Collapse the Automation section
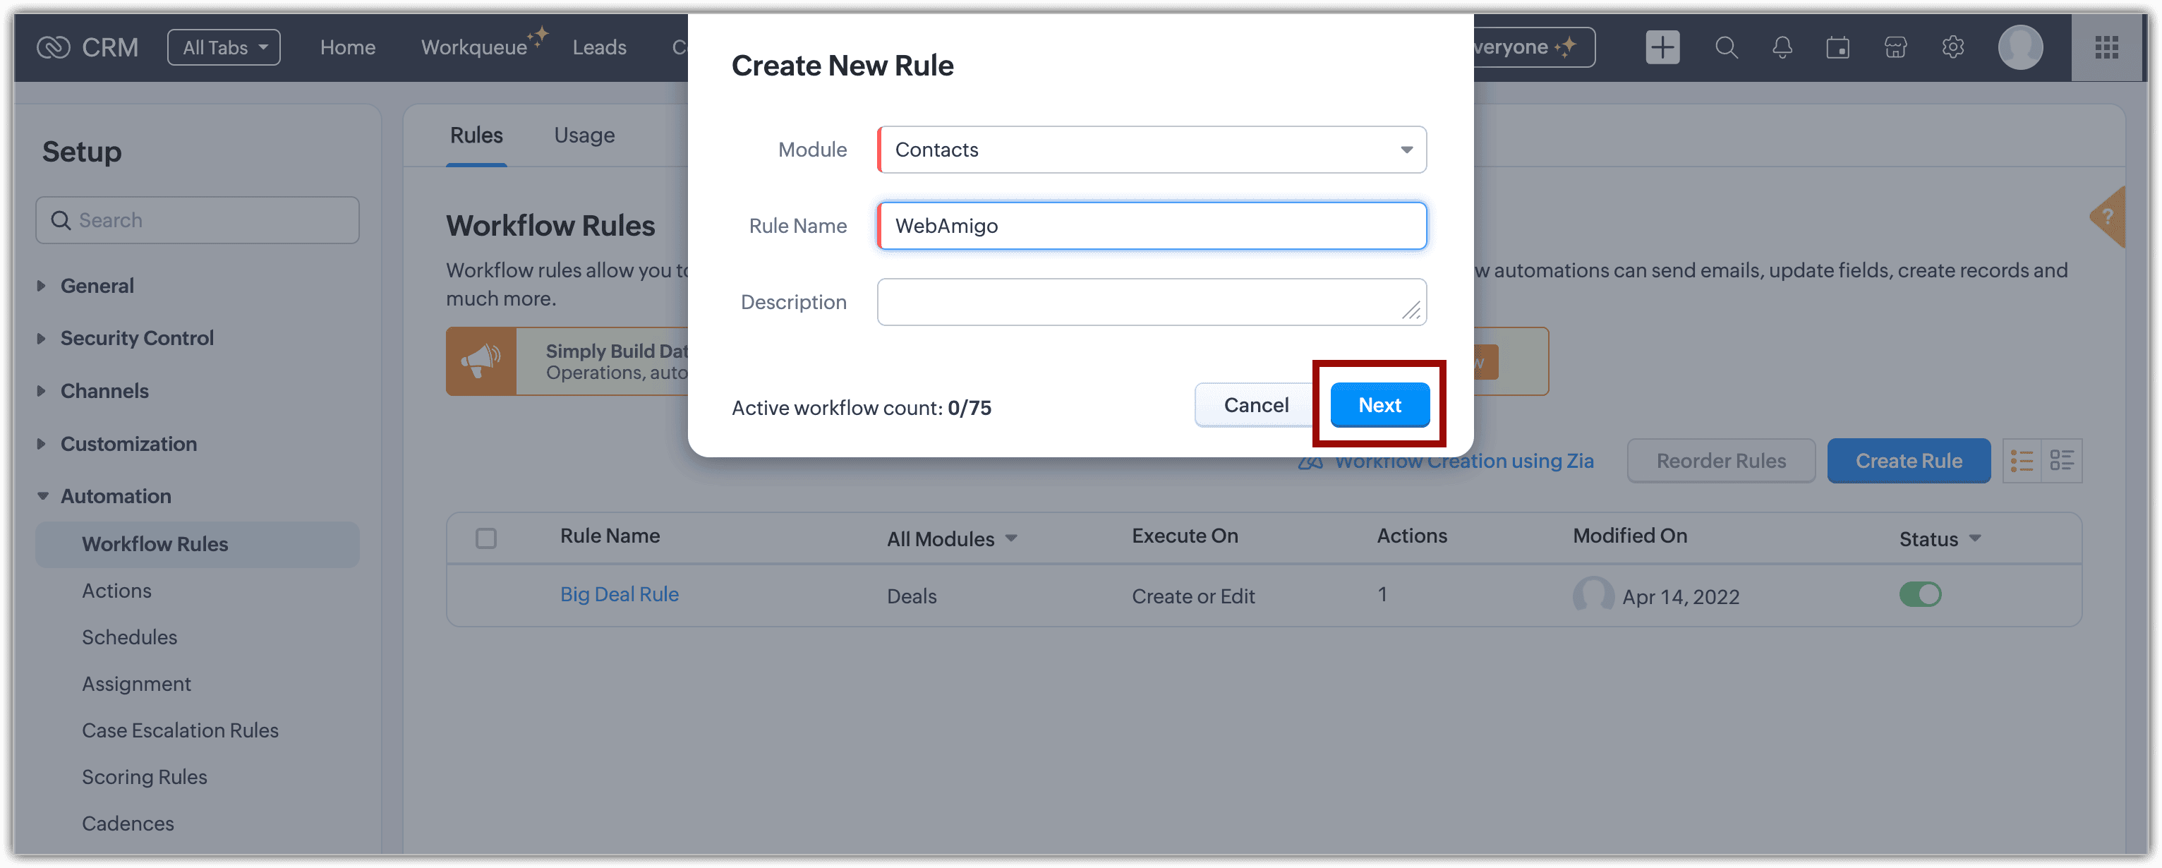 [x=116, y=496]
